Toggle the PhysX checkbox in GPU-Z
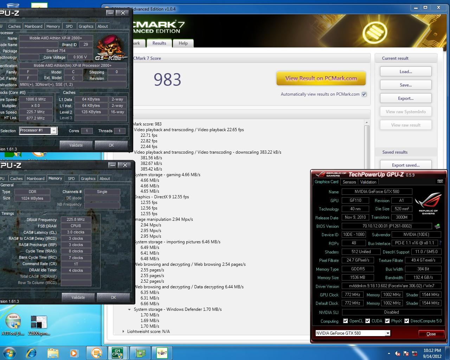The height and width of the screenshot is (360, 450). (387, 321)
